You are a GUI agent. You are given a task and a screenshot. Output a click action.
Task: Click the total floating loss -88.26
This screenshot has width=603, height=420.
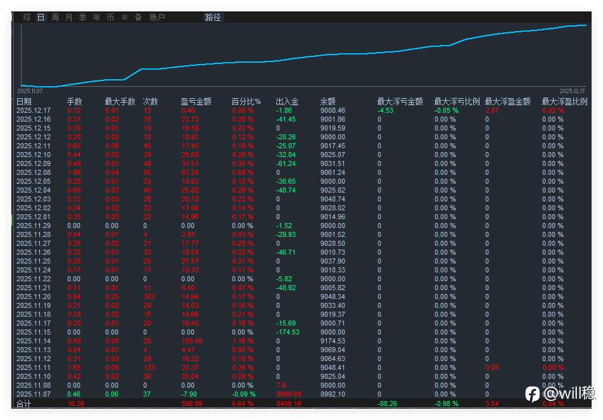point(387,404)
